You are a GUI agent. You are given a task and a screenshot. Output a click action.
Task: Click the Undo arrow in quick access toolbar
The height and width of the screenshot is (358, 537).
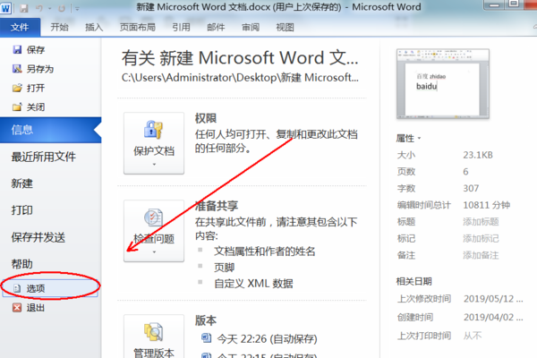[39, 8]
